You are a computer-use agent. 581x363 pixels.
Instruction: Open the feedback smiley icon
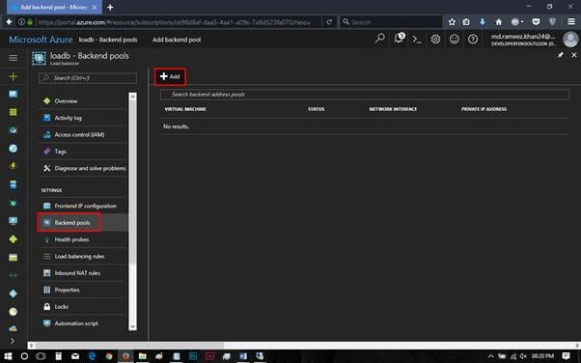click(x=455, y=39)
